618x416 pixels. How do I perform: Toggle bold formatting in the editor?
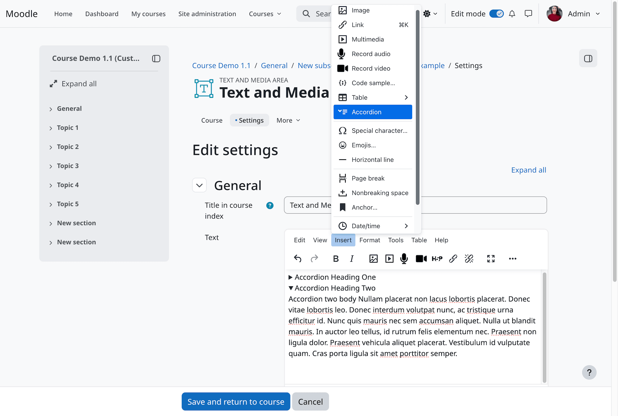coord(336,259)
